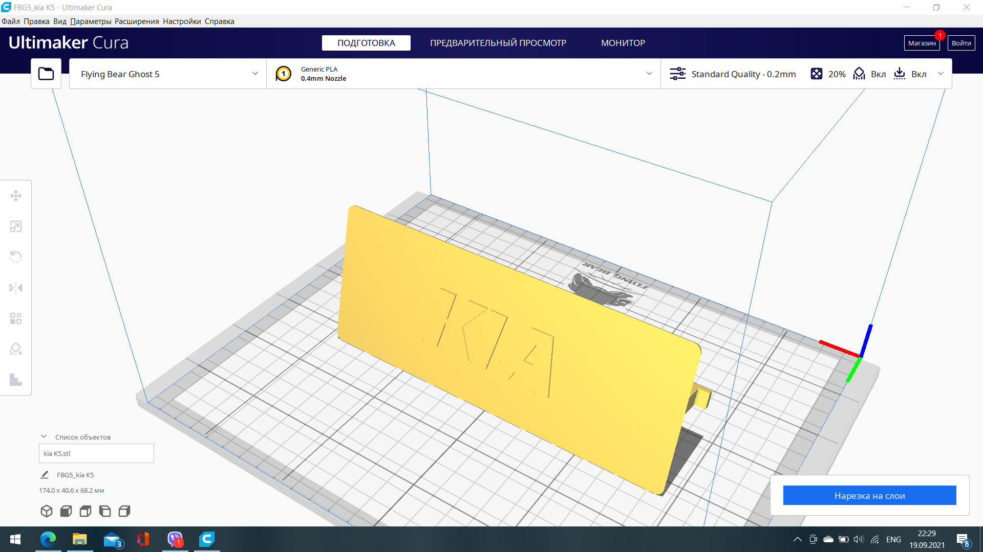The height and width of the screenshot is (552, 983).
Task: Select the Rotate tool
Action: click(x=16, y=257)
